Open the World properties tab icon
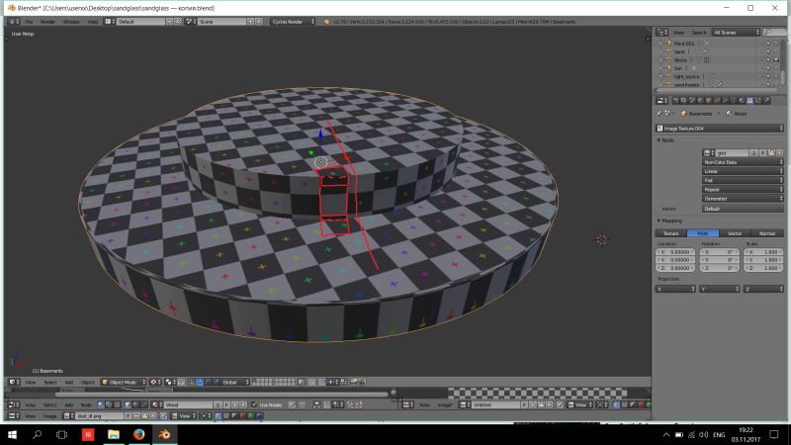791x445 pixels. 700,101
